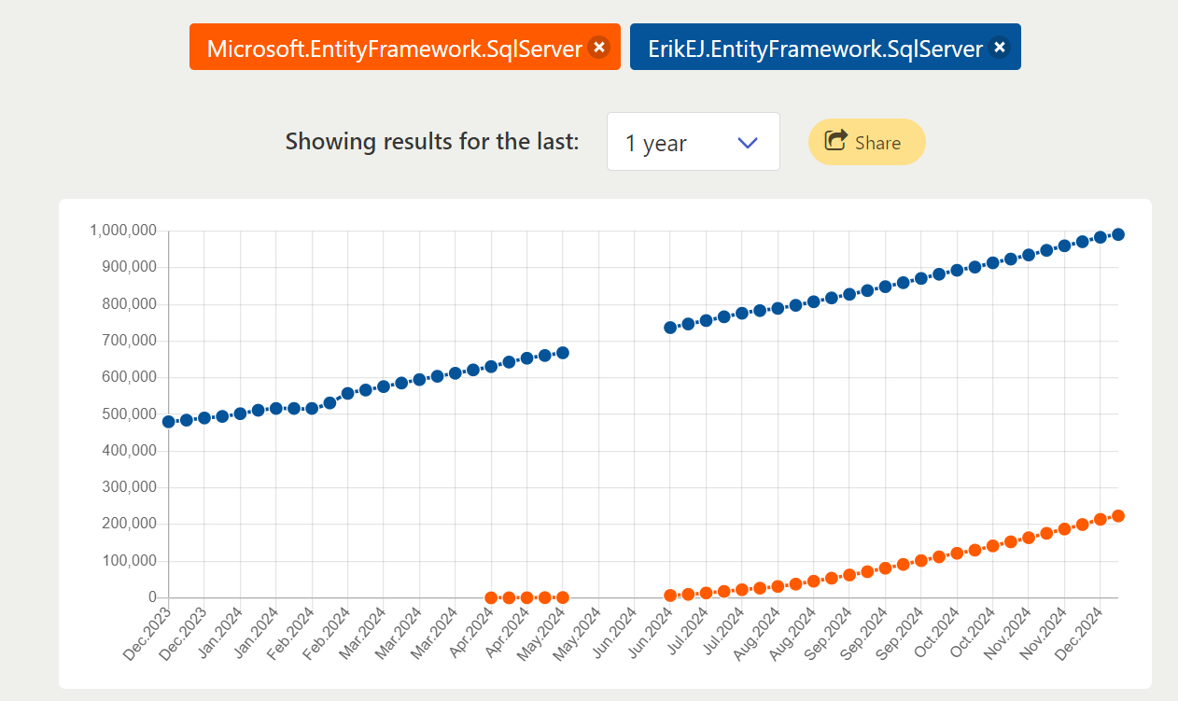Click the "Showing results for the last:" label
1178x701 pixels.
point(431,142)
